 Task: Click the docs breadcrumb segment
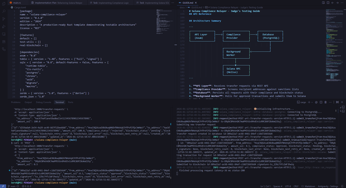point(182,7)
